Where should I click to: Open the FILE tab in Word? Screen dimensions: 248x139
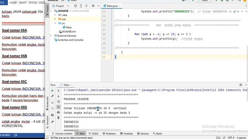(3, 3)
